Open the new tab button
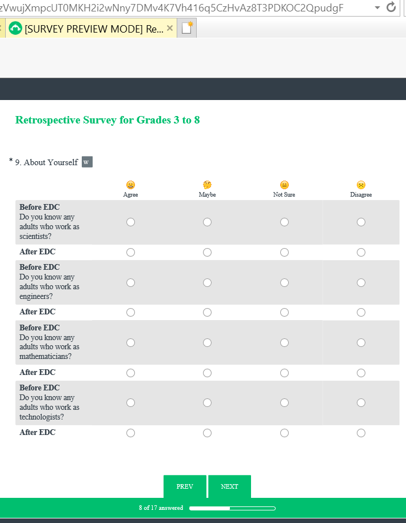The height and width of the screenshot is (523, 406). (187, 29)
